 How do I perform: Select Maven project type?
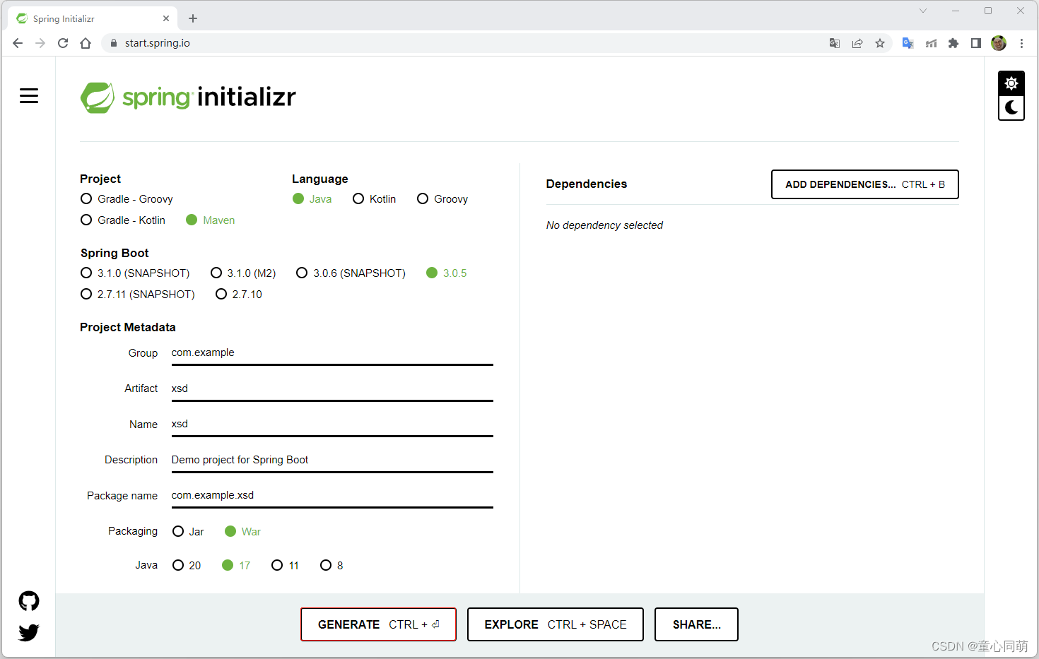click(210, 220)
